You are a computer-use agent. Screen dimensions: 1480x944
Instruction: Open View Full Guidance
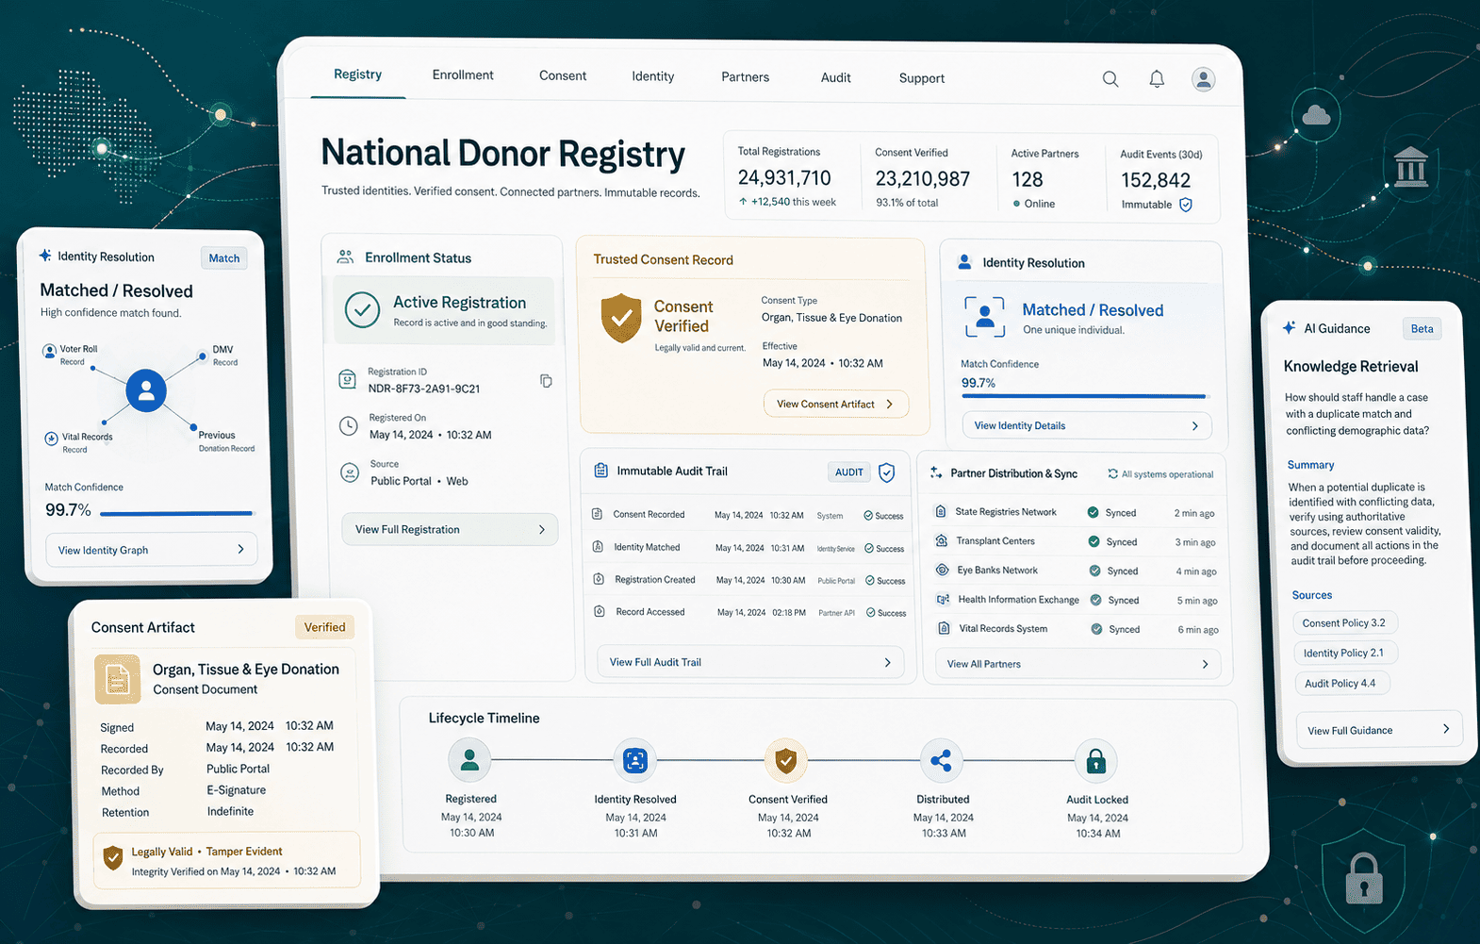[x=1379, y=730]
